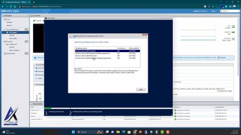Open the browser three-dot menu
The width and height of the screenshot is (241, 135).
(x=238, y=7)
